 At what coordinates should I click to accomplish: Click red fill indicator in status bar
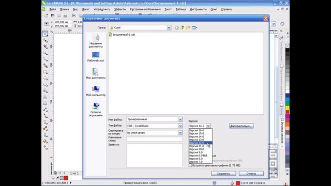tap(238, 183)
